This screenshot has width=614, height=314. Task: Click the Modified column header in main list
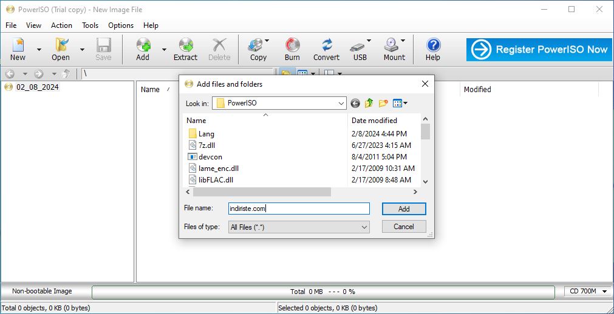click(477, 90)
